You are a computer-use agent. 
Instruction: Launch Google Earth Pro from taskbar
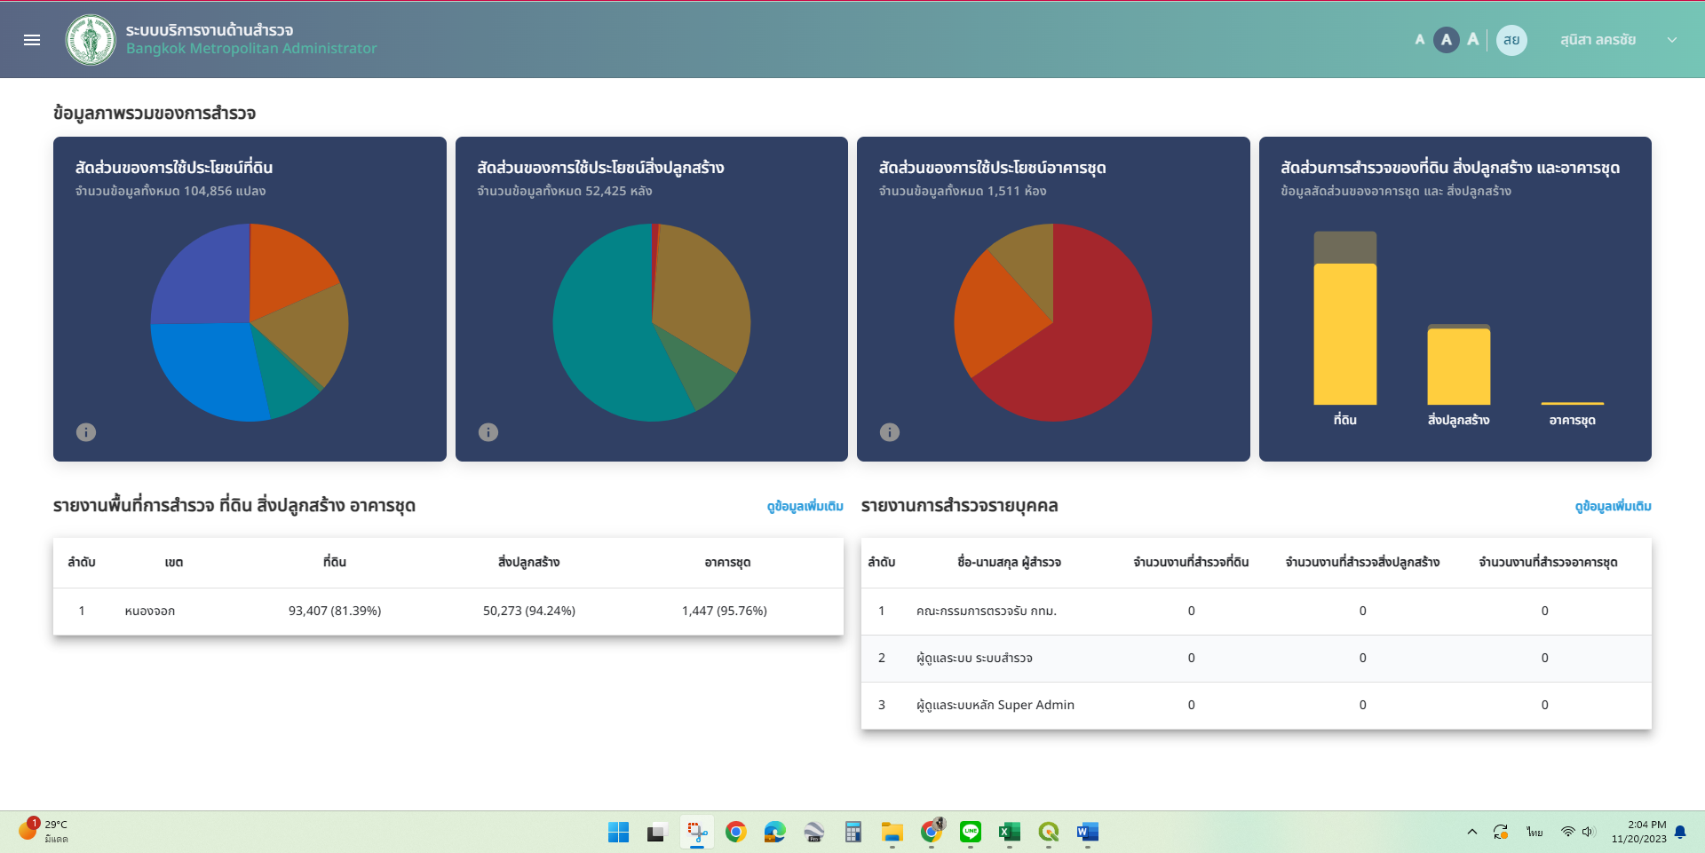pyautogui.click(x=814, y=832)
